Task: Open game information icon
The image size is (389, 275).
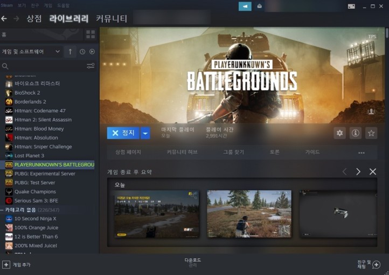Action: [355, 133]
